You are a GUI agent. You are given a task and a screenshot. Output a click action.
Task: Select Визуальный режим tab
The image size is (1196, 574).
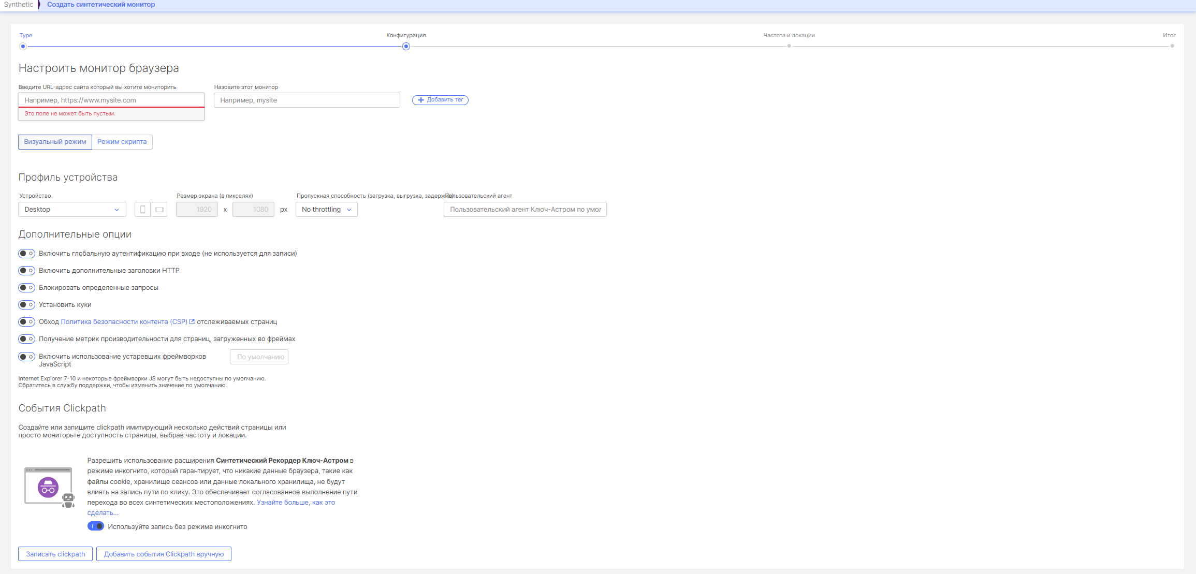pos(55,142)
